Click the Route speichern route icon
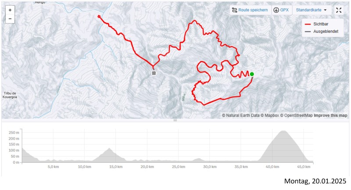The image size is (351, 190). click(x=235, y=10)
